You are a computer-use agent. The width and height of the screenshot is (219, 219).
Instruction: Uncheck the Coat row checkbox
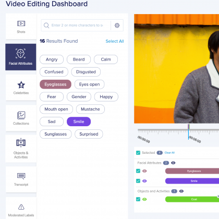(138, 199)
